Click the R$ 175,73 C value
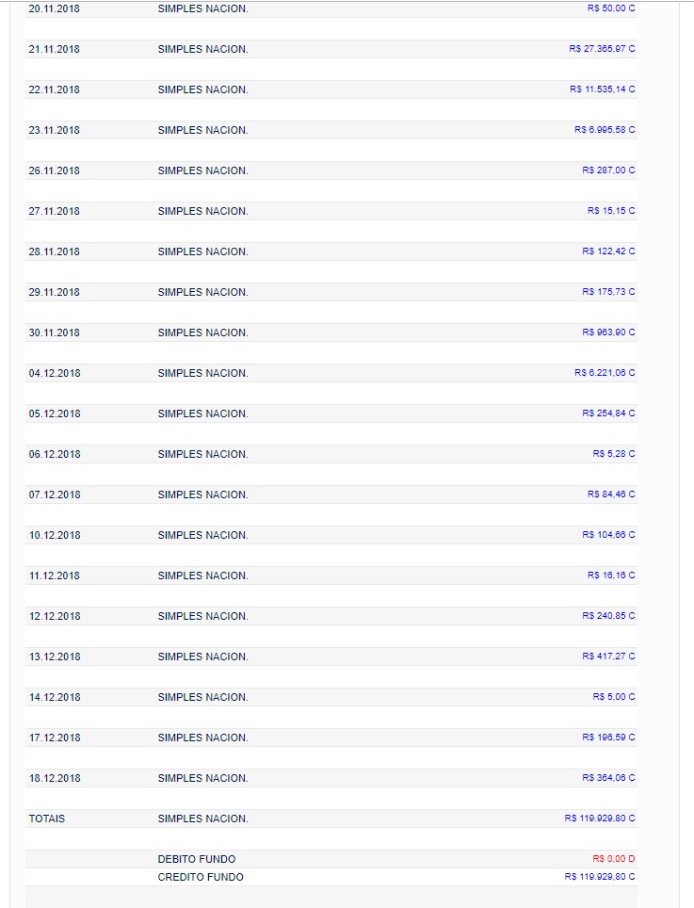Image resolution: width=694 pixels, height=908 pixels. click(x=608, y=292)
